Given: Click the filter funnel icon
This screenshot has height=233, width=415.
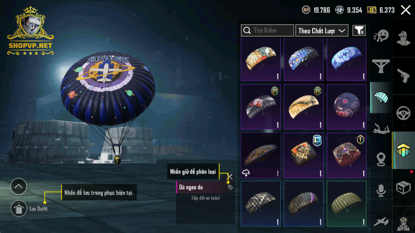Looking at the screenshot, I should click(x=359, y=30).
